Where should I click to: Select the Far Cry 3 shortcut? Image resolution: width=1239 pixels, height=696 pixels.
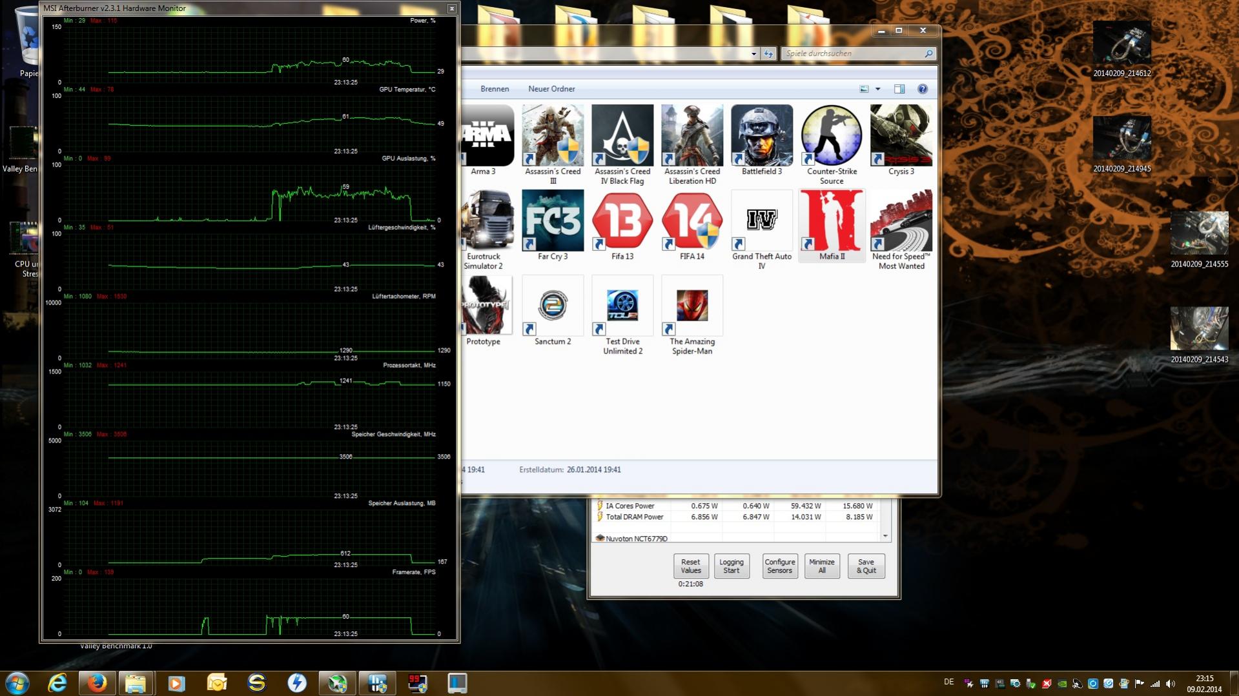point(553,225)
